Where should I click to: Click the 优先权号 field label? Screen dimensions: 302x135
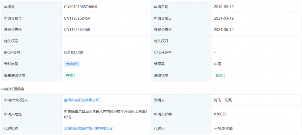click(x=11, y=41)
